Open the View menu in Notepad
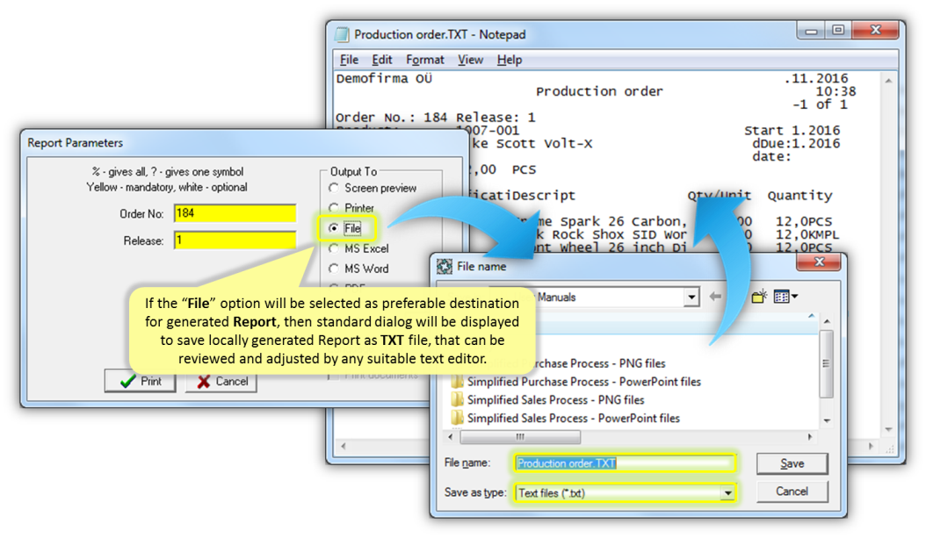Screen dimensions: 926x538 coord(470,60)
